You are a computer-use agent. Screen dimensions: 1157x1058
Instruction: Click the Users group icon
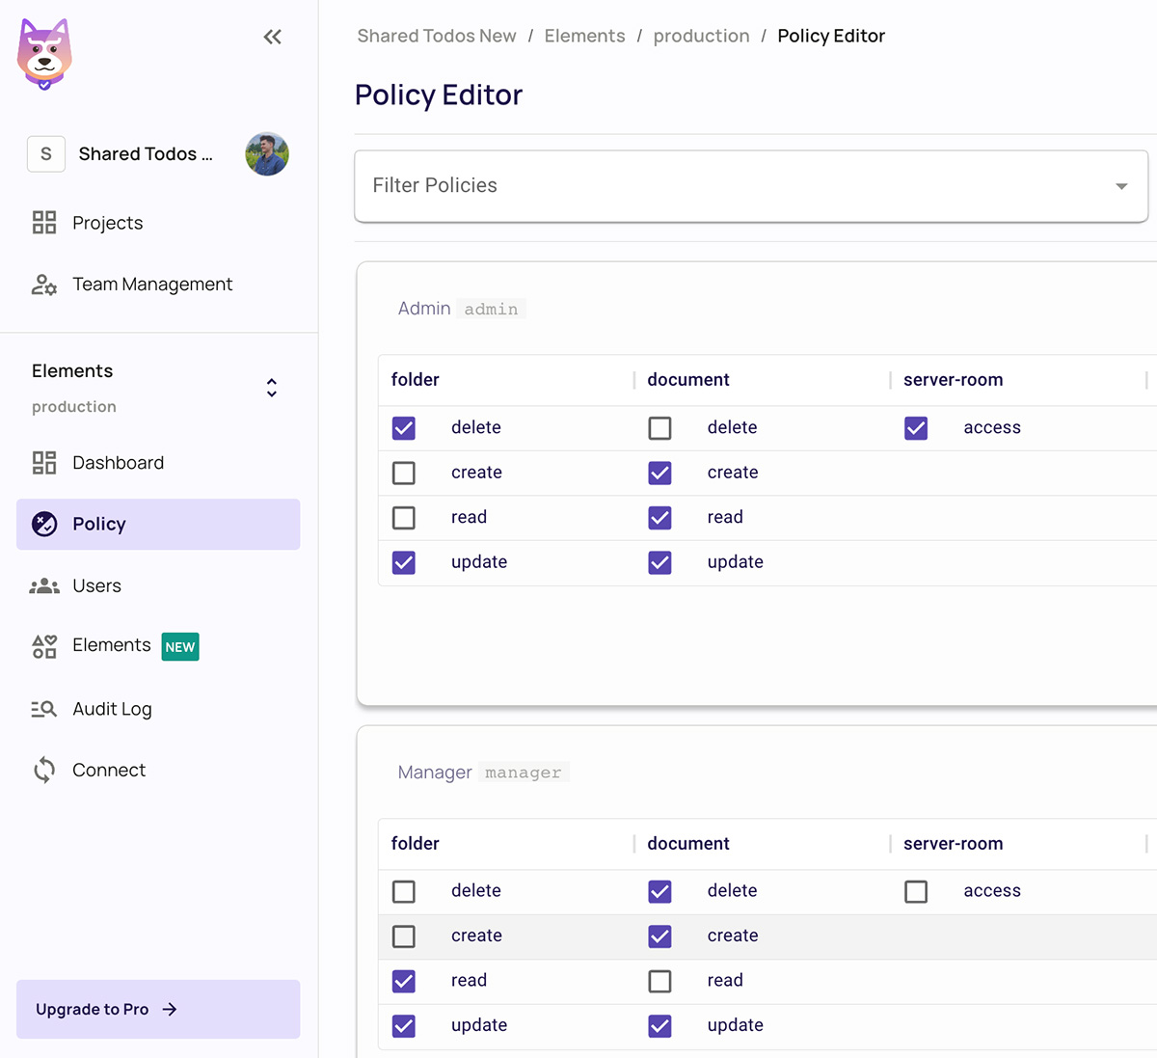click(x=44, y=586)
